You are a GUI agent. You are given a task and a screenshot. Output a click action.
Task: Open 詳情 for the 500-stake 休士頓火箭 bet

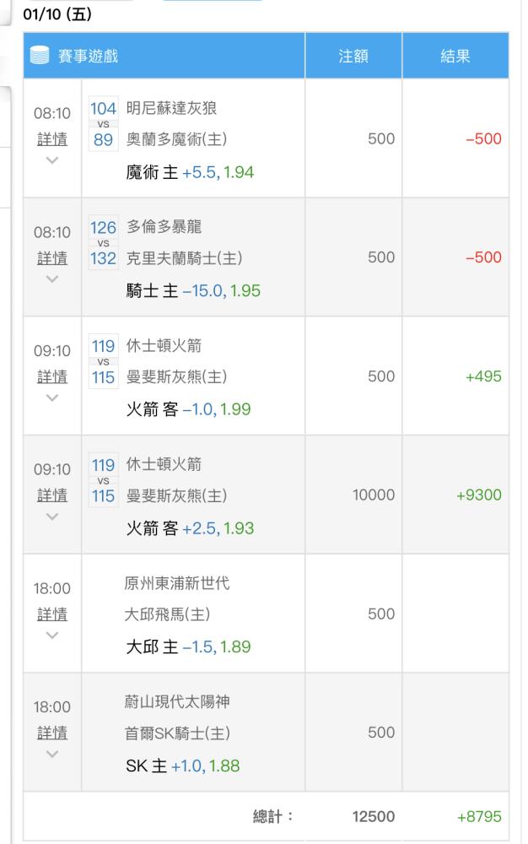tap(52, 376)
